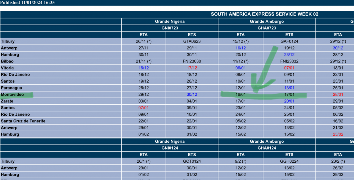
Task: Select the GHA0723 voyage code cell
Action: click(x=267, y=28)
